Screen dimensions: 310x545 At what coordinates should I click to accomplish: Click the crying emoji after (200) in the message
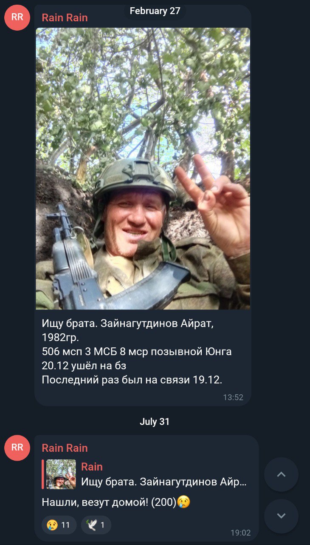click(x=183, y=502)
